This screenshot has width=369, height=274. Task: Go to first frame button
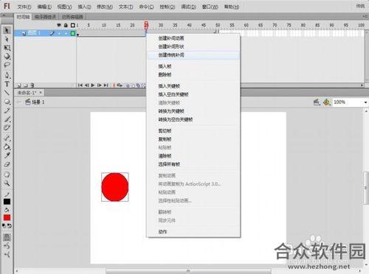[80, 85]
